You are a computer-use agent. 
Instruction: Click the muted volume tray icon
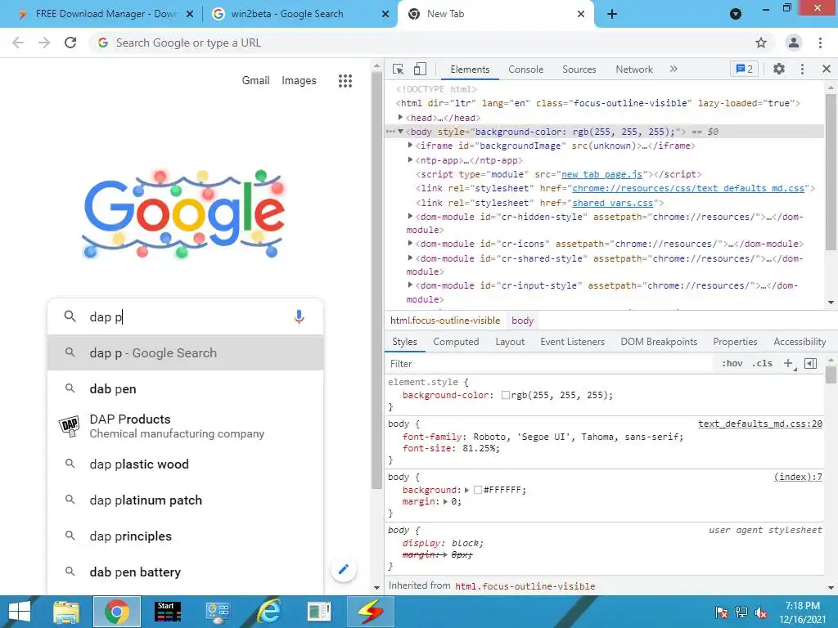tap(760, 612)
